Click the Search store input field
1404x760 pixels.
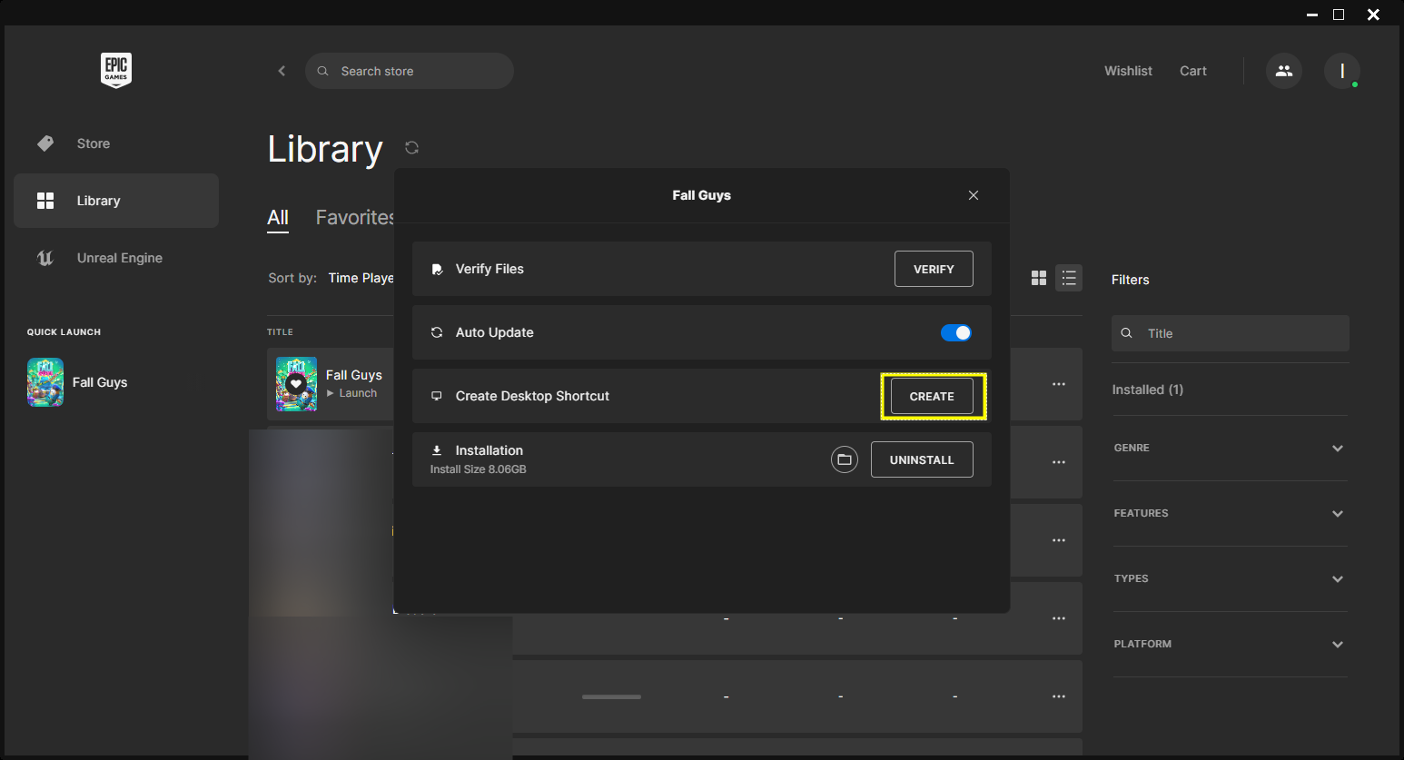(410, 71)
